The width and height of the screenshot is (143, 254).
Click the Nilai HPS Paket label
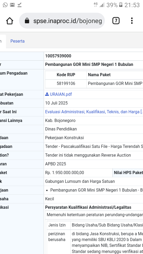coord(128,173)
